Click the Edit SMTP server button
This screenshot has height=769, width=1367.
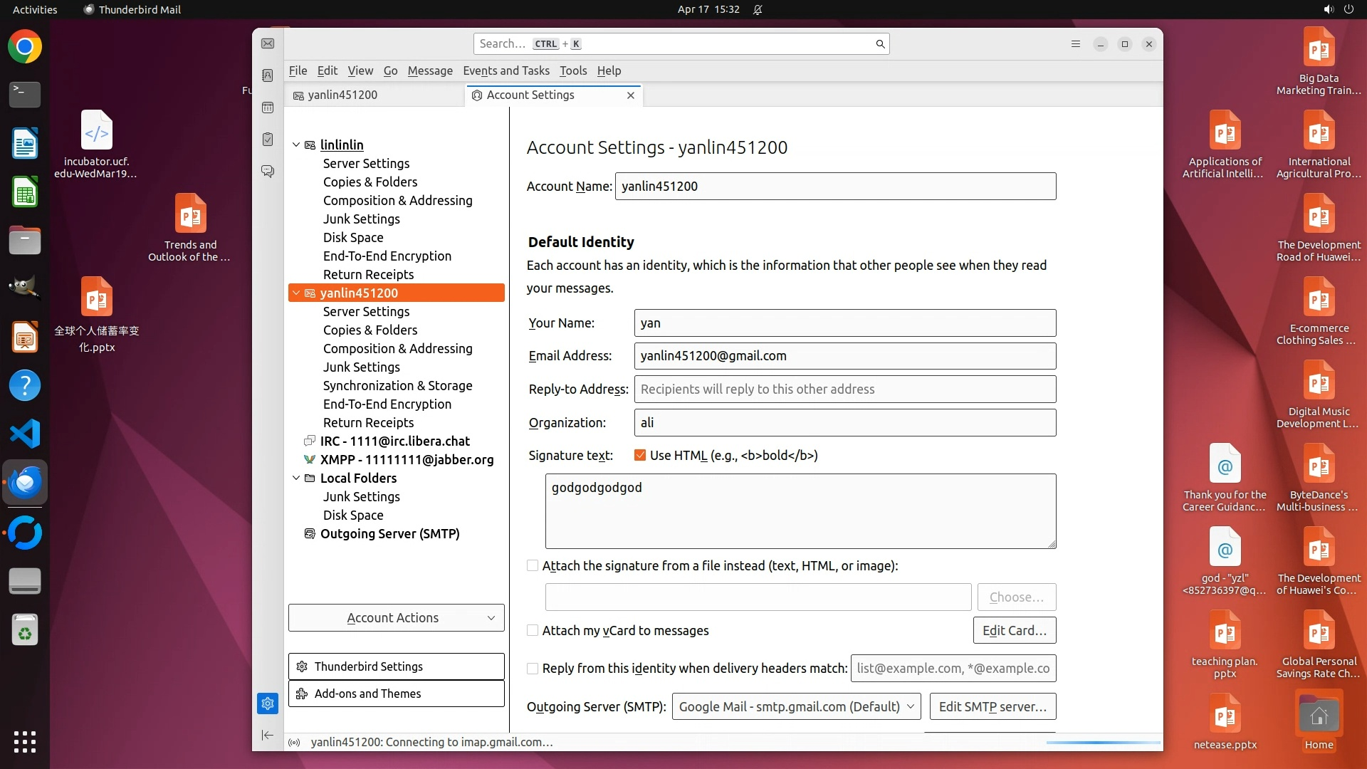(x=992, y=706)
